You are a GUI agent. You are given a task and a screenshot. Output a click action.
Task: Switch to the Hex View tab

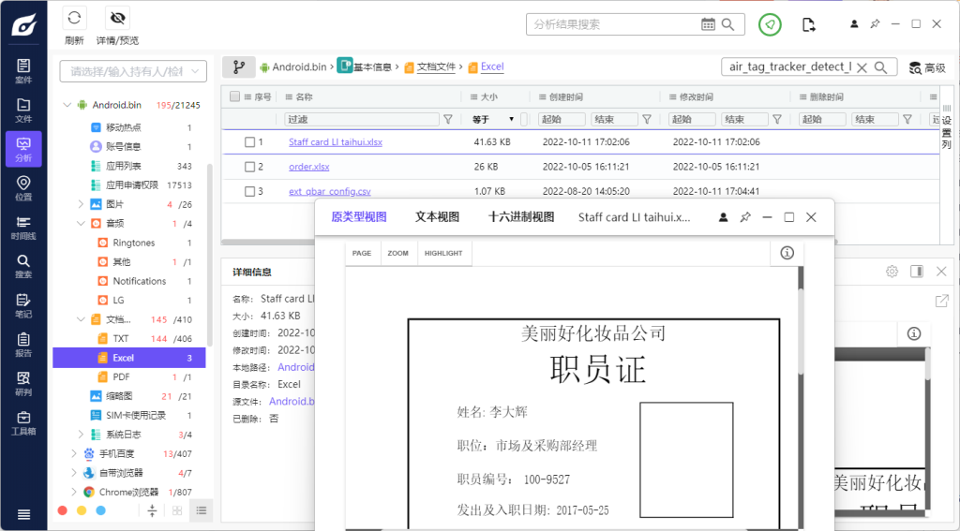click(520, 217)
